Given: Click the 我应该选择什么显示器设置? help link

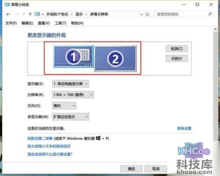Looking at the screenshot, I should (50, 154).
